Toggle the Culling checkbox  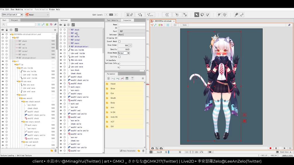click(x=119, y=57)
